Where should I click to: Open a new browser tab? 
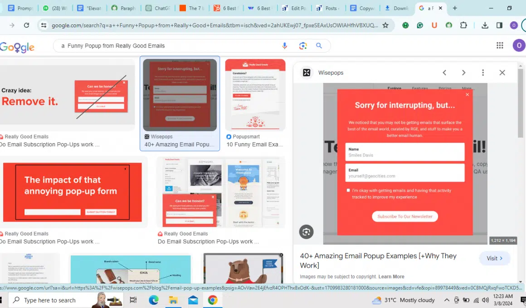coord(455,8)
